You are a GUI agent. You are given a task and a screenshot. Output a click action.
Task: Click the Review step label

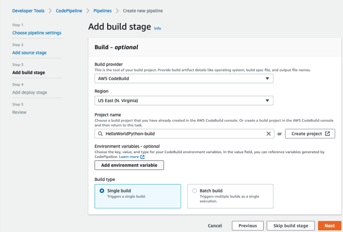(x=19, y=112)
